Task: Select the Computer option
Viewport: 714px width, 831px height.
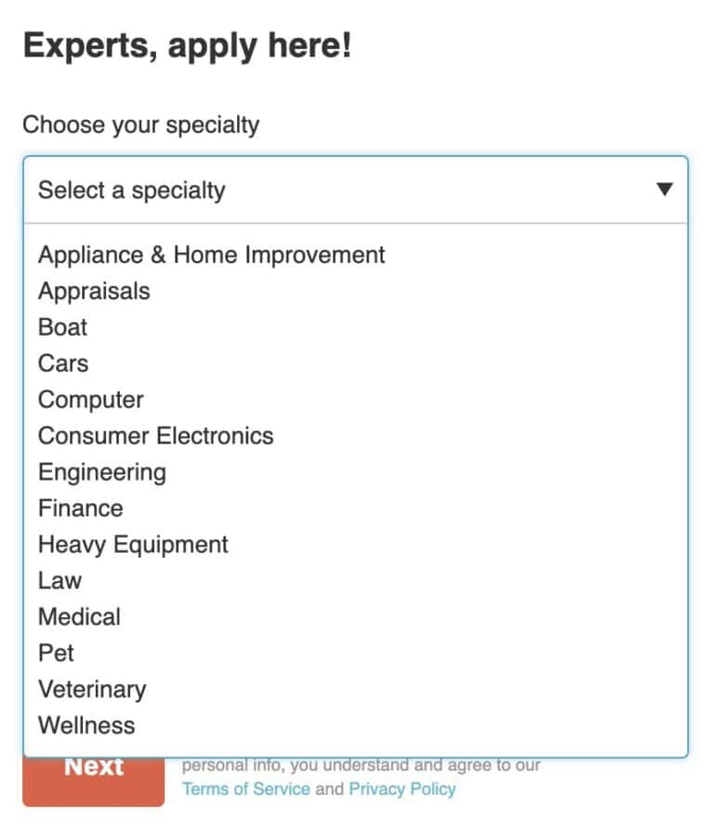Action: point(90,400)
